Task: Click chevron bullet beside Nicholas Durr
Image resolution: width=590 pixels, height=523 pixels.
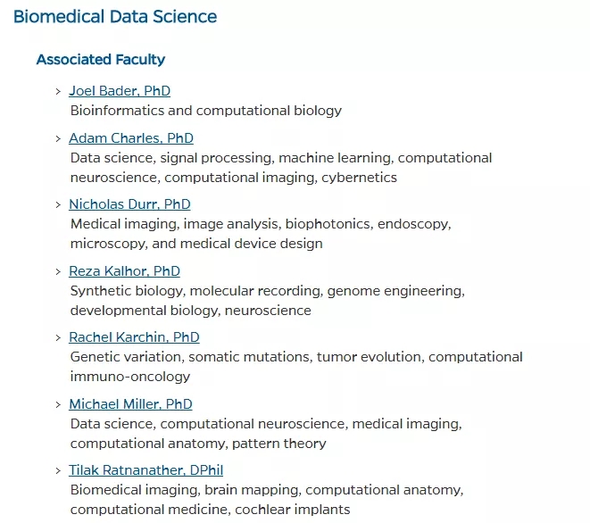Action: point(58,205)
